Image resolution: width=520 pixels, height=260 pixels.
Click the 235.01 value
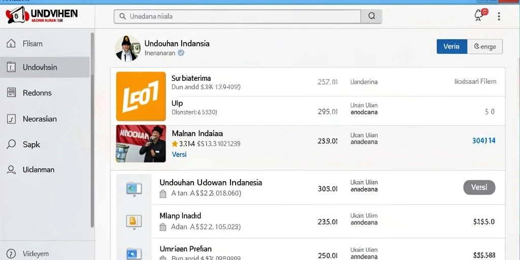coord(328,222)
